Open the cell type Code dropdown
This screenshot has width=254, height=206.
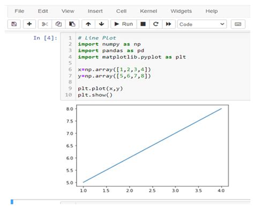202,24
